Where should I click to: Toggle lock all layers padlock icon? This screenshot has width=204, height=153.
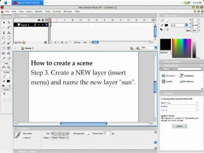(x=42, y=20)
